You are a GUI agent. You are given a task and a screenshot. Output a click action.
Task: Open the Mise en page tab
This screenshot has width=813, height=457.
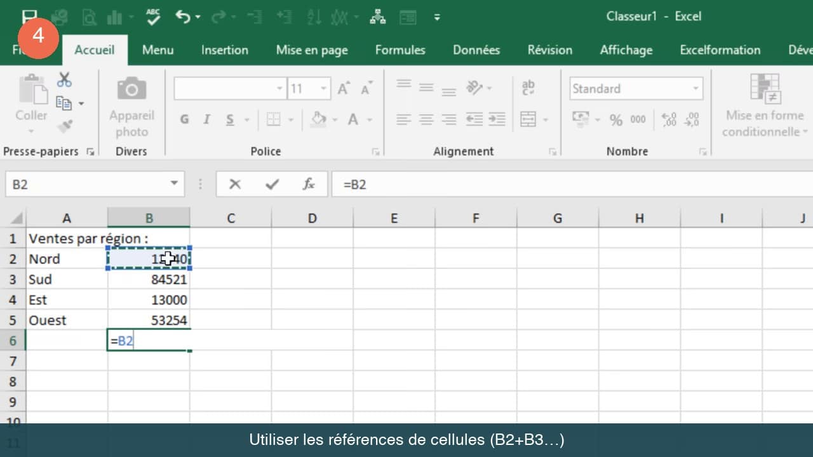312,50
